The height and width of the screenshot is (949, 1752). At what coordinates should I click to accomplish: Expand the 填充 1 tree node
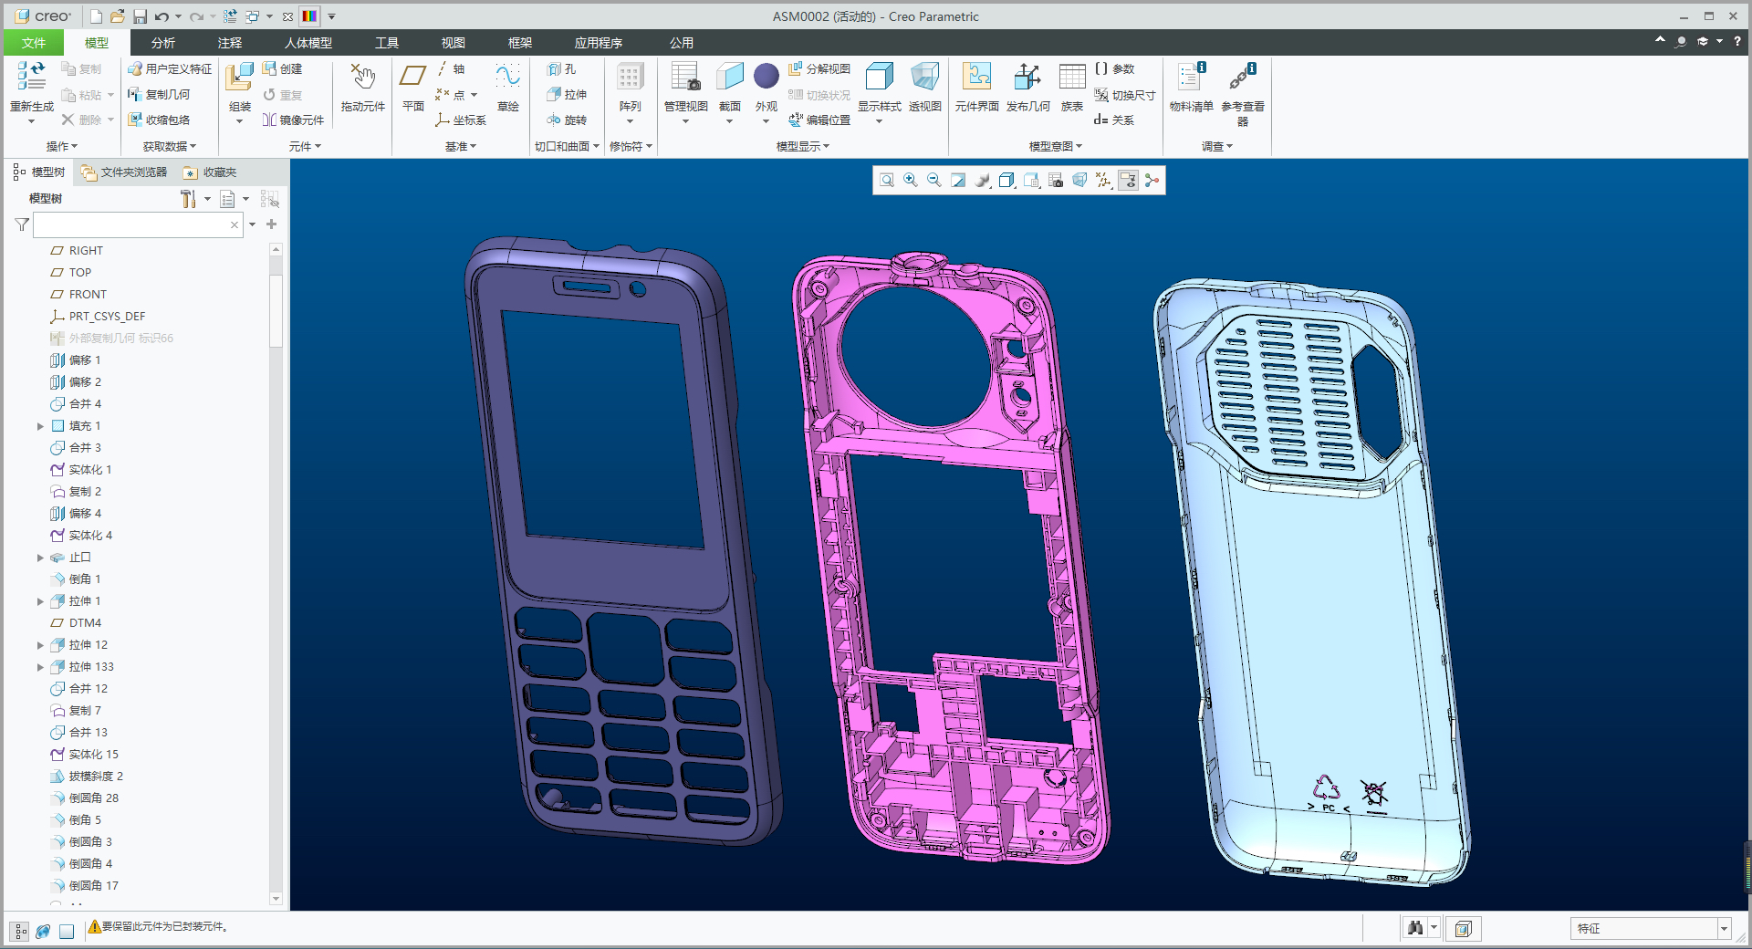click(x=40, y=426)
